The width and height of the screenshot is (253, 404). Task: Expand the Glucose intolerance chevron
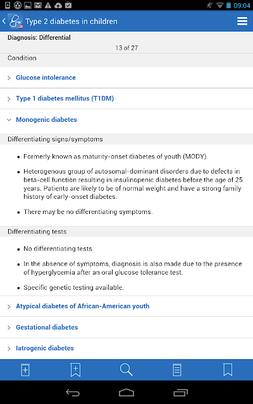pos(9,78)
